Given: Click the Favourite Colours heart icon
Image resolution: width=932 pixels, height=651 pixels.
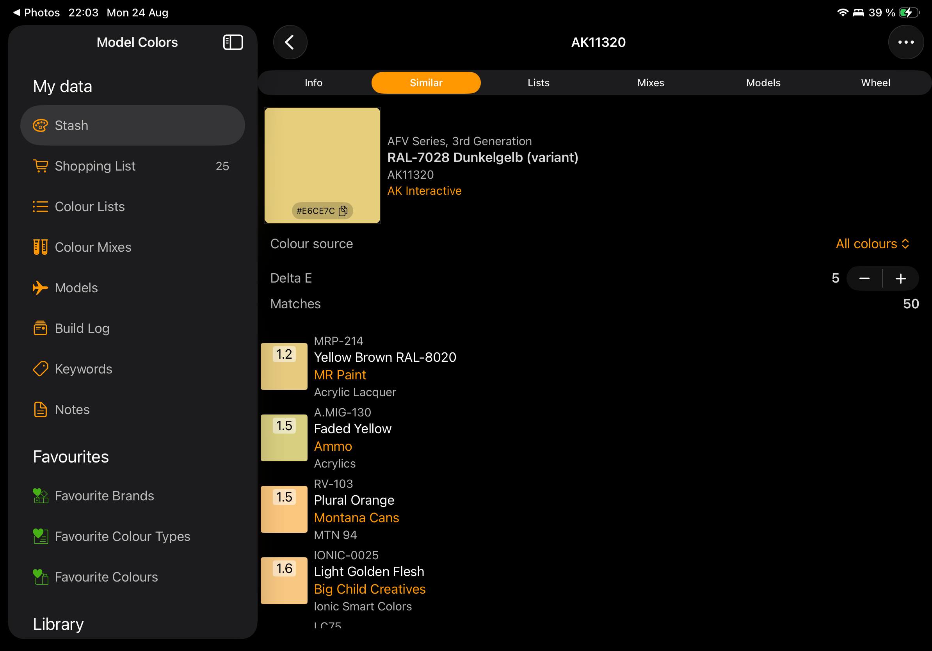Looking at the screenshot, I should tap(40, 577).
